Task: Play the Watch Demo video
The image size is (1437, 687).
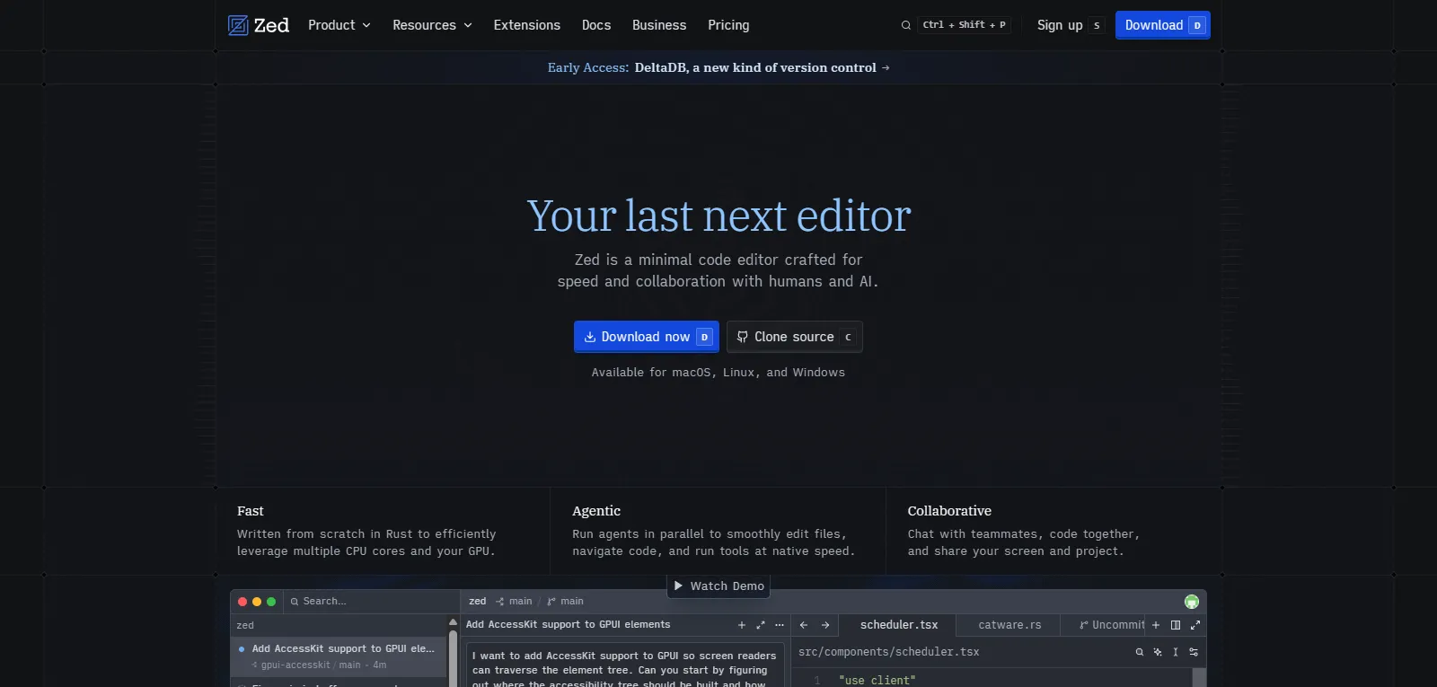Action: (718, 586)
